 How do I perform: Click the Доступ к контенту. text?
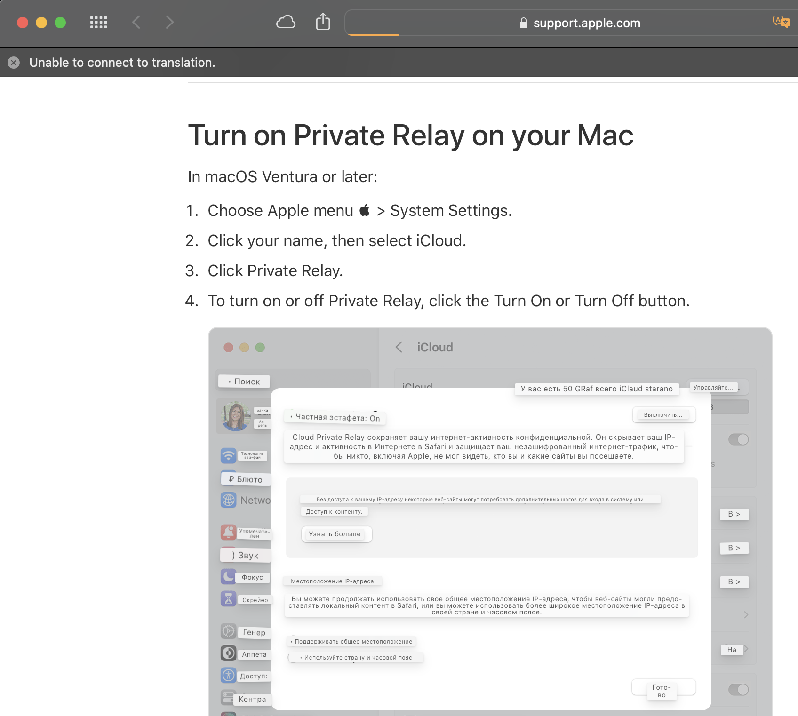334,512
